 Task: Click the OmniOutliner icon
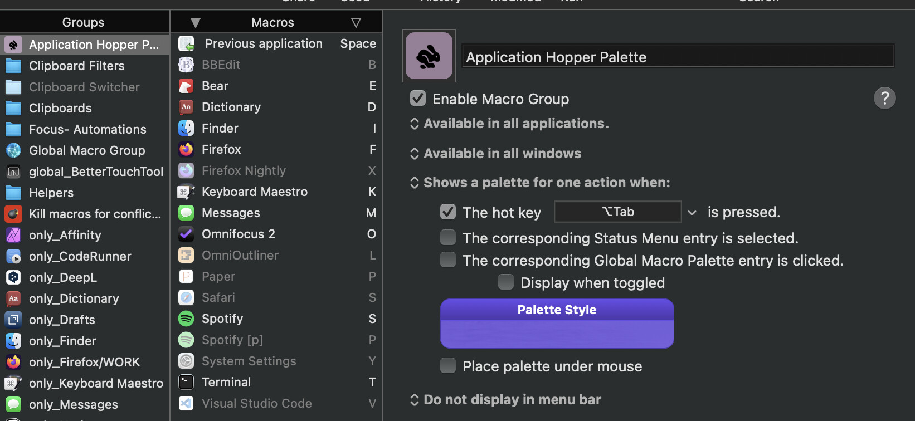tap(186, 255)
